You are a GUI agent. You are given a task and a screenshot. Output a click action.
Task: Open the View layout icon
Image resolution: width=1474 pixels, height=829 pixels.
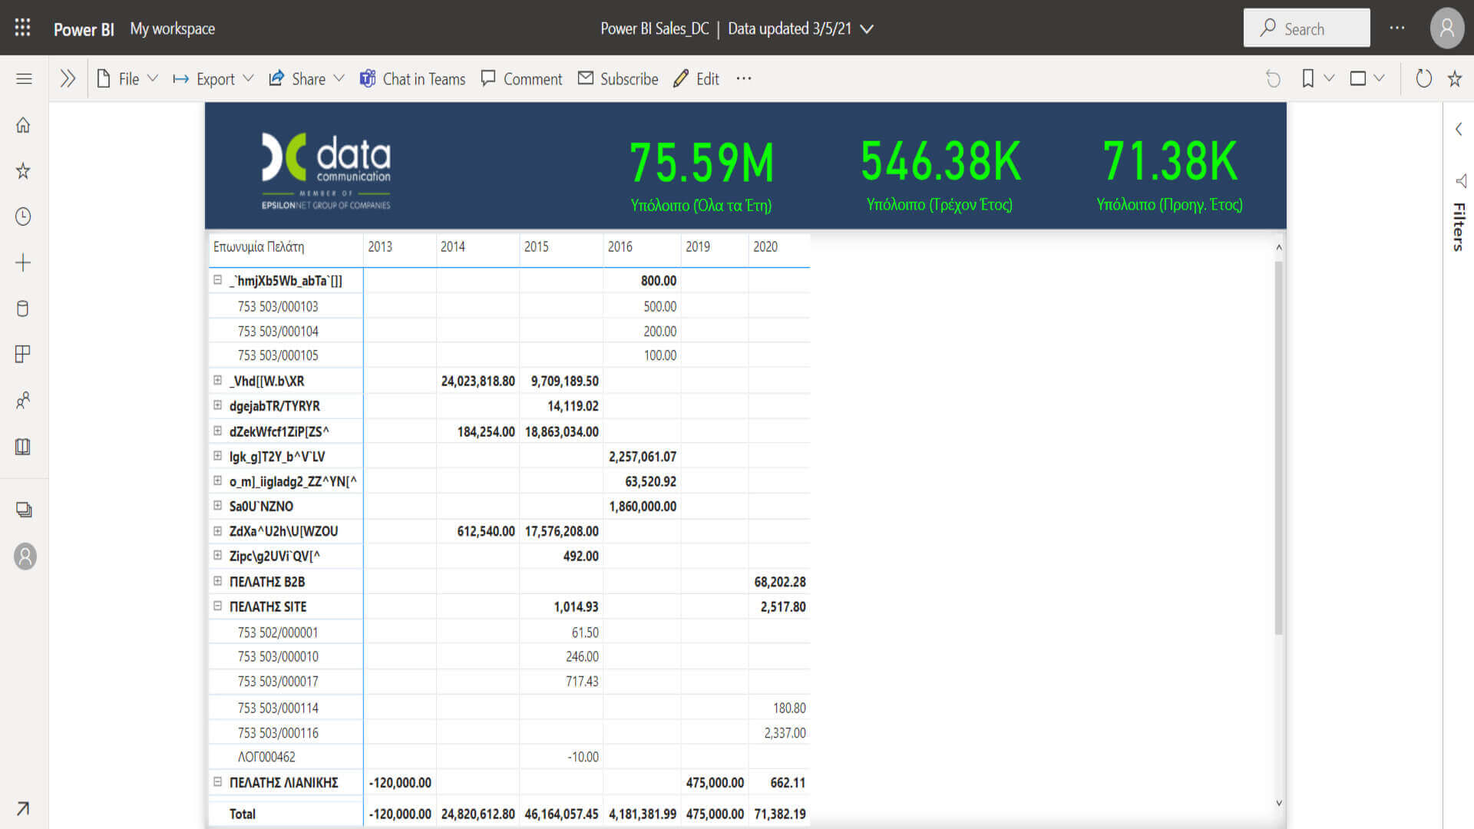(1357, 79)
